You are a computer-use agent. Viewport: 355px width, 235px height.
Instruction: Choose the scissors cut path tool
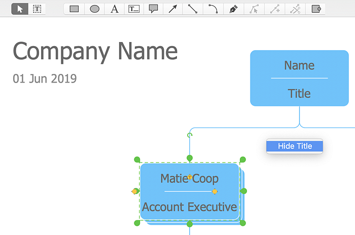pyautogui.click(x=295, y=9)
